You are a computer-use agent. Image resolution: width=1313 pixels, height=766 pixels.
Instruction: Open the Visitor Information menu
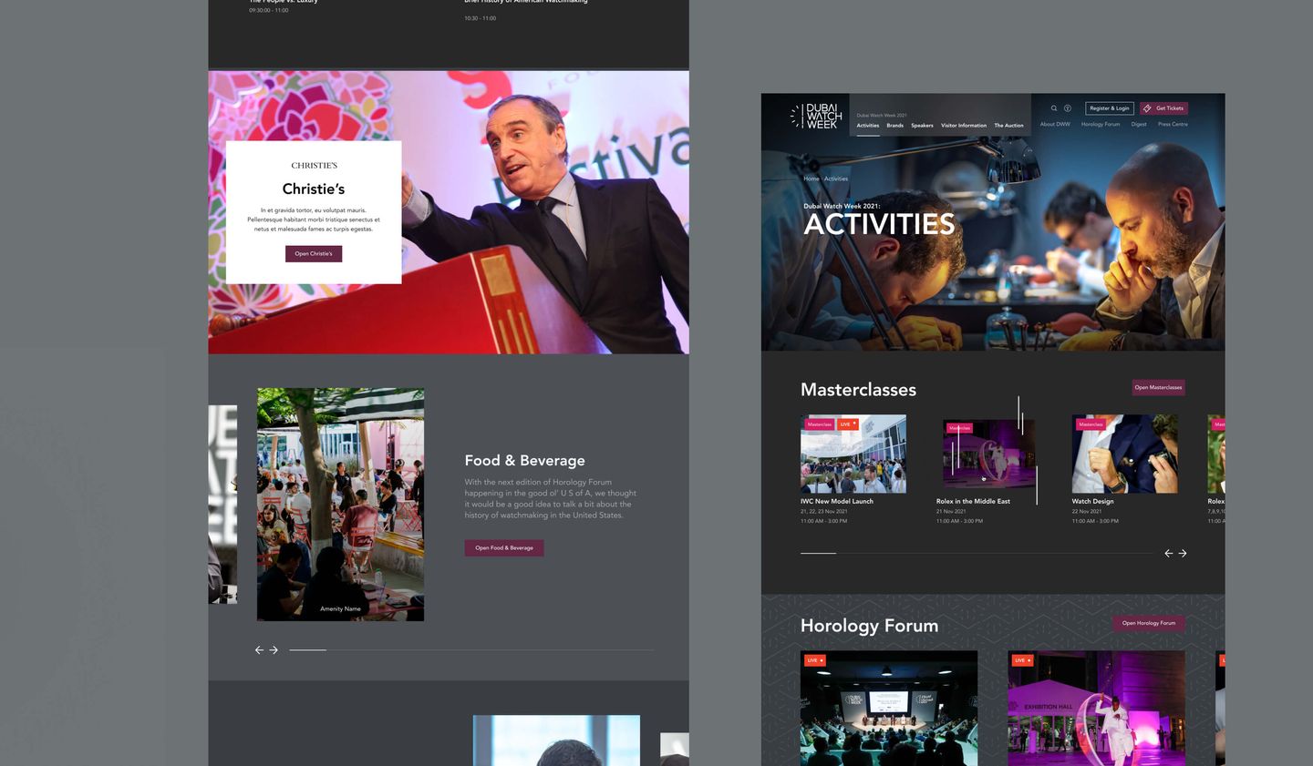pyautogui.click(x=963, y=126)
